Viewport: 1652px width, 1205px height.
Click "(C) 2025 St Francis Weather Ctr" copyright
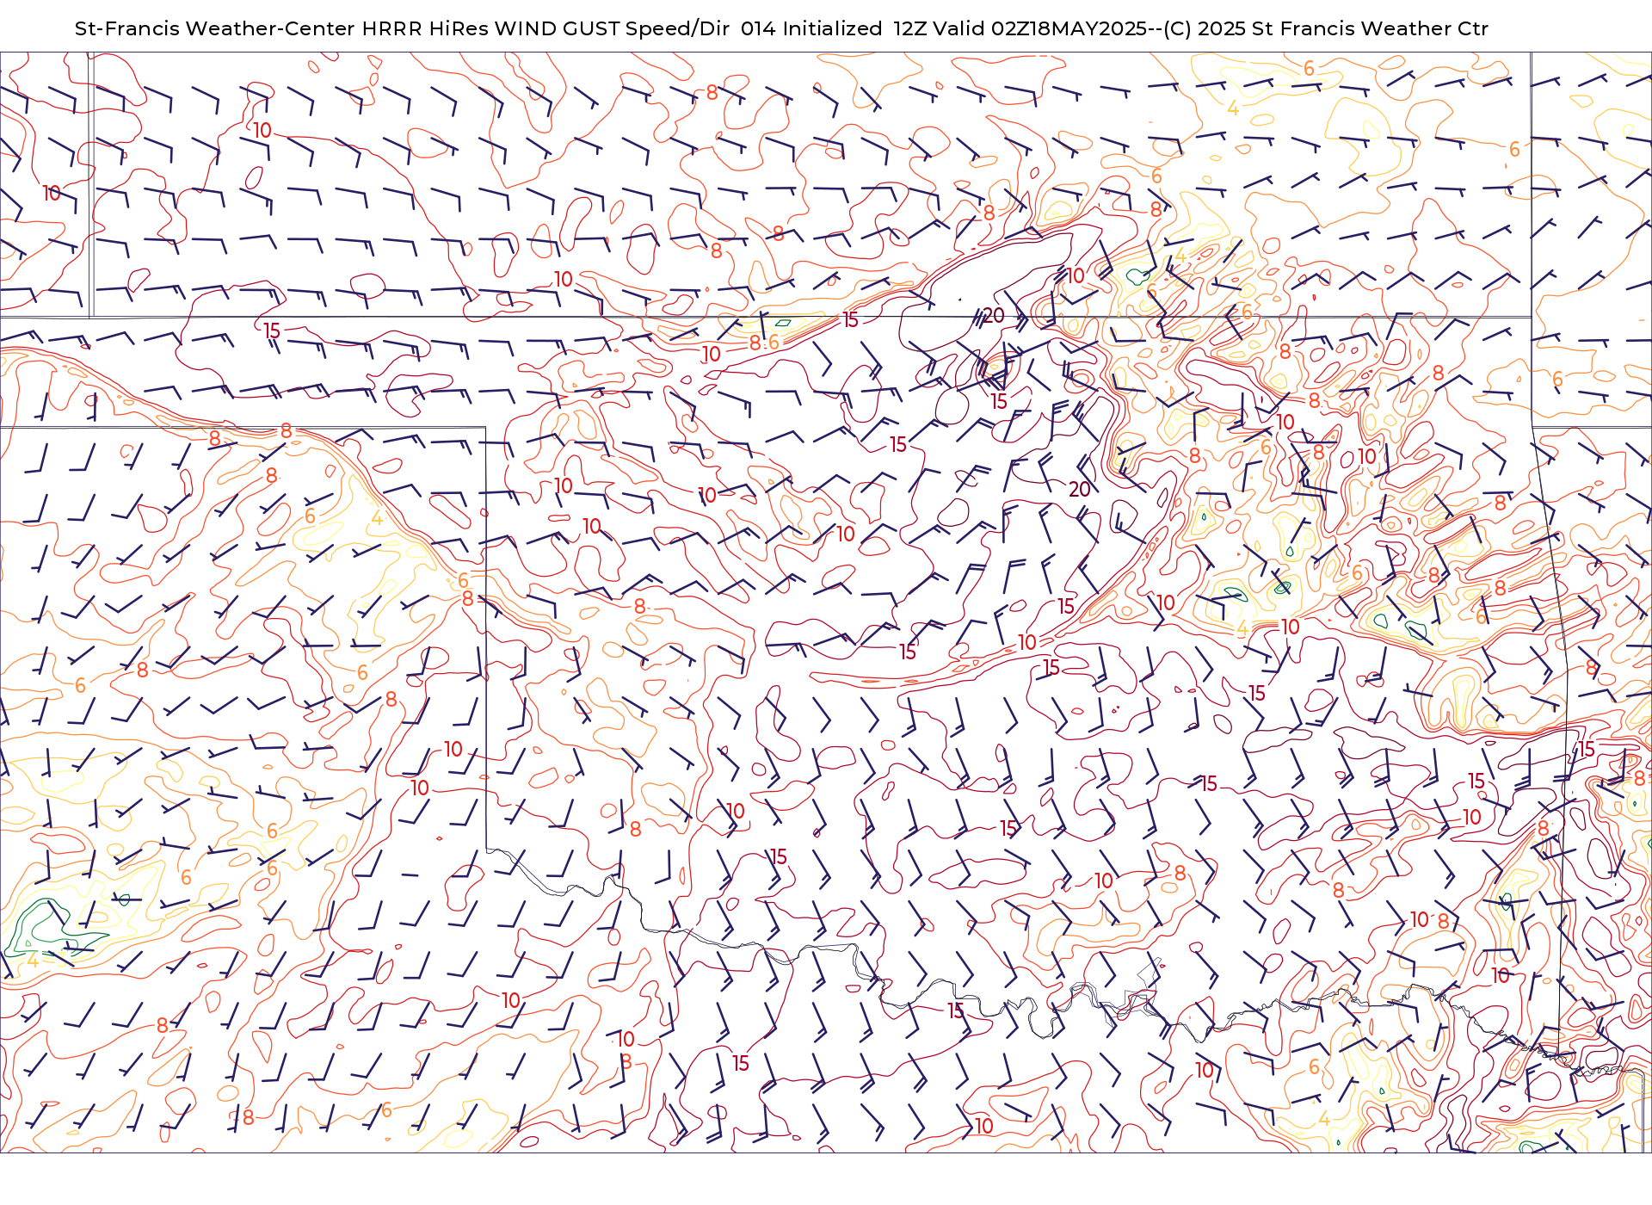(x=1326, y=28)
